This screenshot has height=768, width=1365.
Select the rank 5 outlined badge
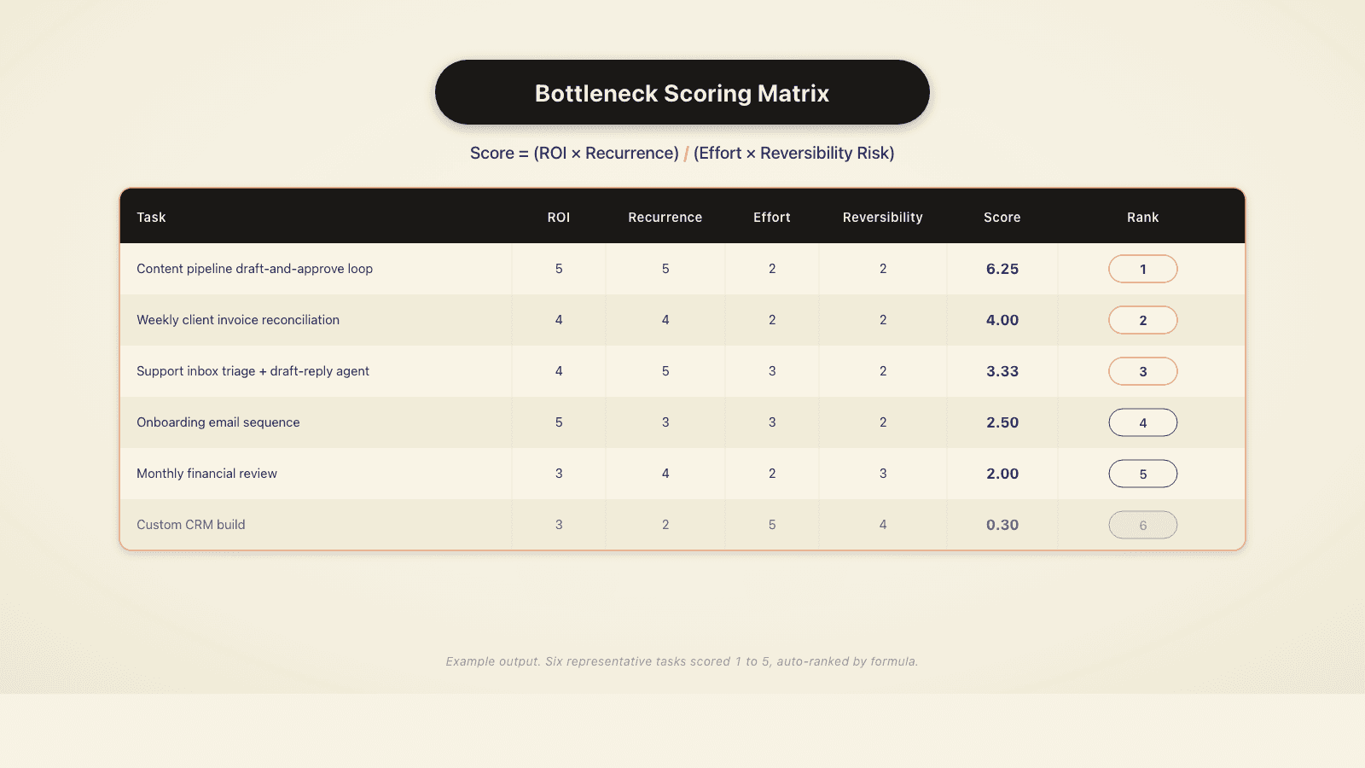tap(1142, 474)
